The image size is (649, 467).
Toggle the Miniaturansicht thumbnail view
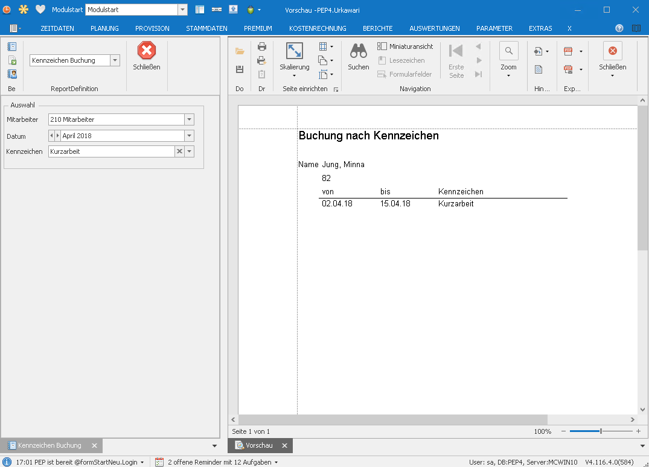click(x=405, y=46)
